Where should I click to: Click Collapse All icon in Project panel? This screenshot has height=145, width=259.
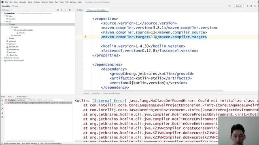[65, 10]
